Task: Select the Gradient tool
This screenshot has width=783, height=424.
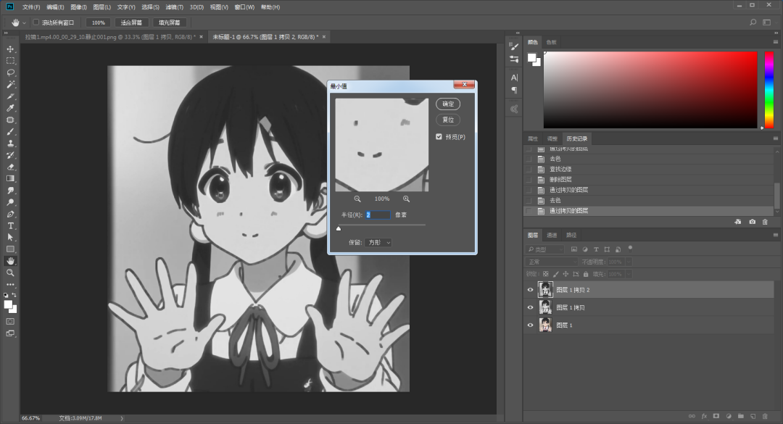Action: (10, 179)
